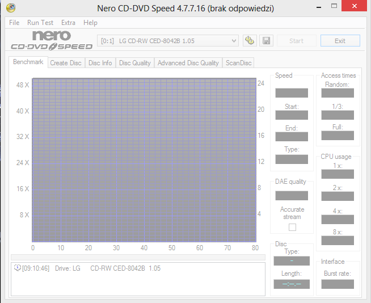Screen dimensions: 371x303
Task: Click the '48 X' axis label
Action: click(23, 85)
